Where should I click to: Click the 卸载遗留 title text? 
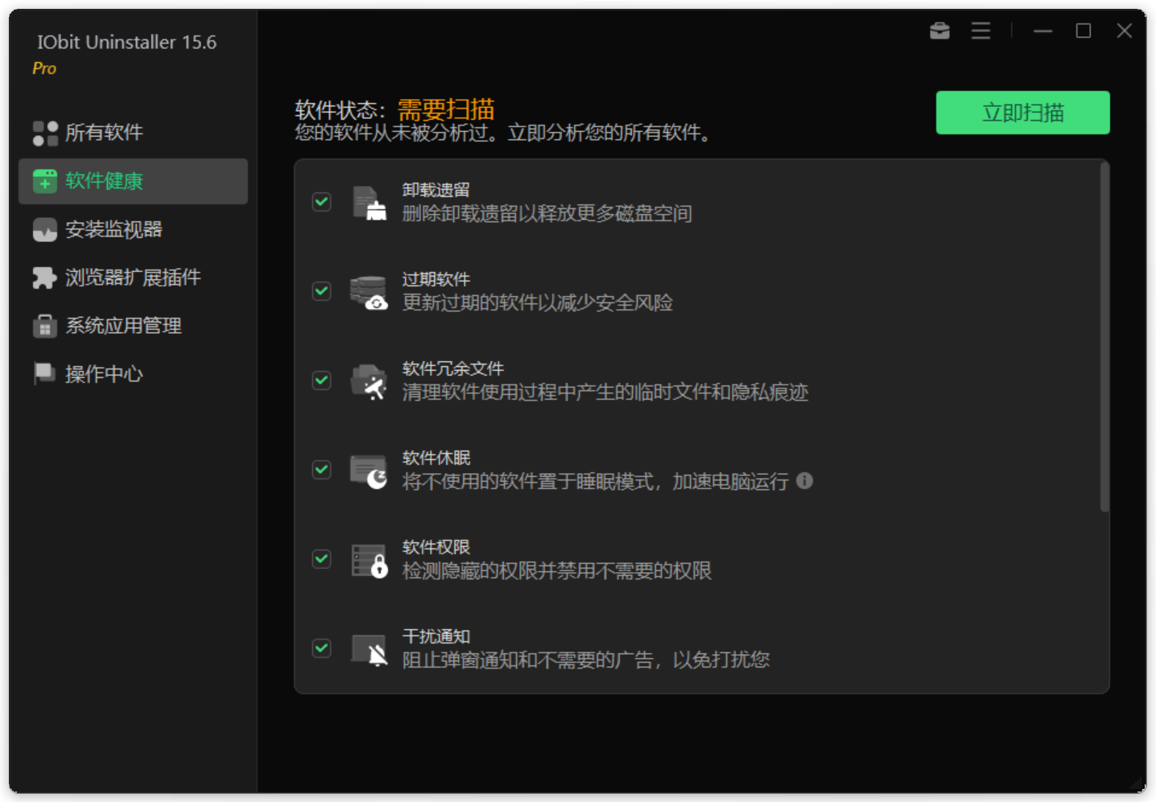pyautogui.click(x=436, y=190)
